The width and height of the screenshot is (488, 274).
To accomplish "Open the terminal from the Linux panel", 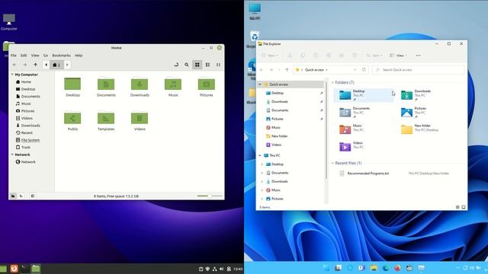I will [x=25, y=269].
